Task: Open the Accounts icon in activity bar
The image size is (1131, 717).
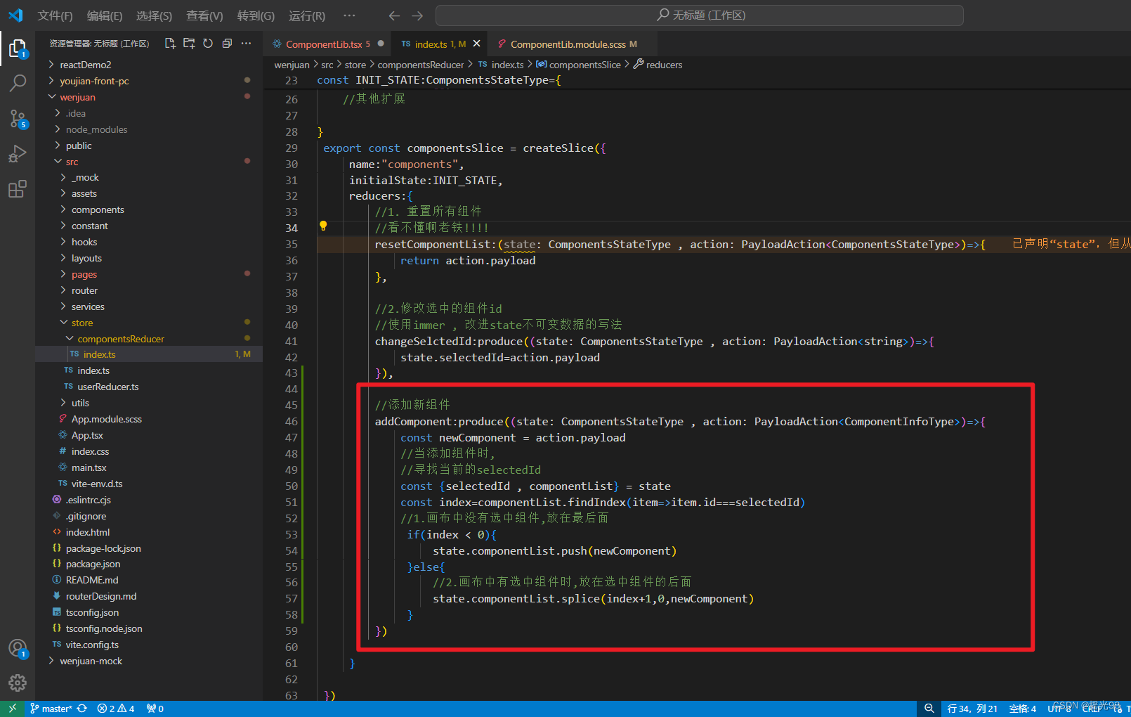Action: tap(18, 648)
